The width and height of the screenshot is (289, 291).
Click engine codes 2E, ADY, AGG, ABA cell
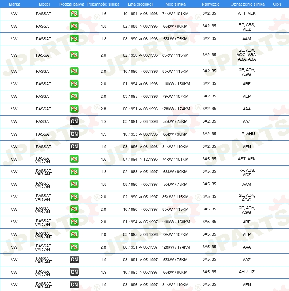pos(246,55)
